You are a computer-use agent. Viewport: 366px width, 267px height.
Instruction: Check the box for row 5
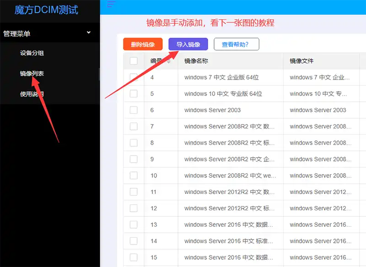pos(134,94)
